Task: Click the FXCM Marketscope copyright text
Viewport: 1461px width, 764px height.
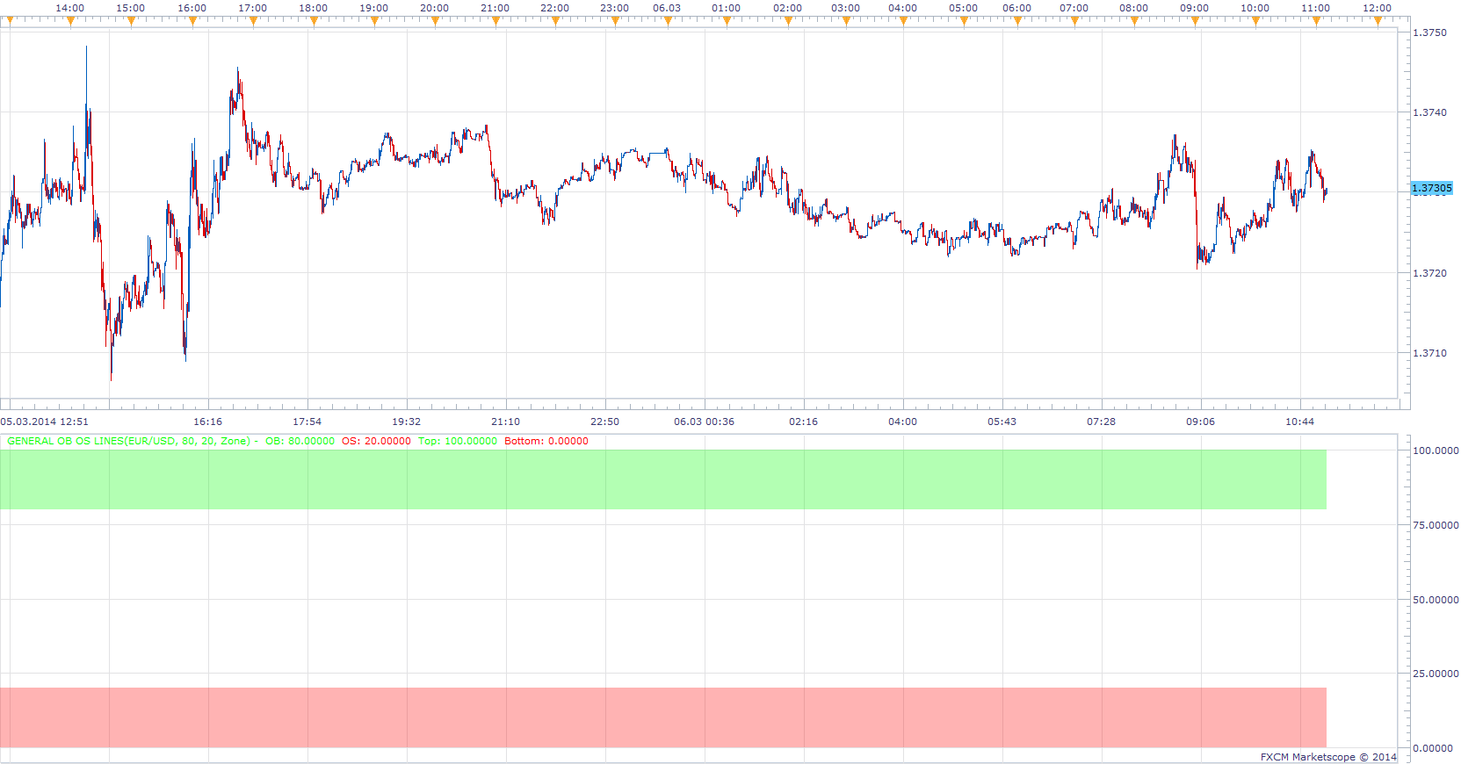Action: (x=1328, y=757)
